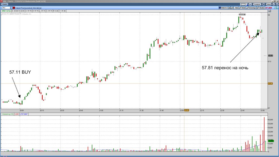Image resolution: width=279 pixels, height=157 pixels.
Task: Click the O: 57.78 open value
Action: point(28,11)
